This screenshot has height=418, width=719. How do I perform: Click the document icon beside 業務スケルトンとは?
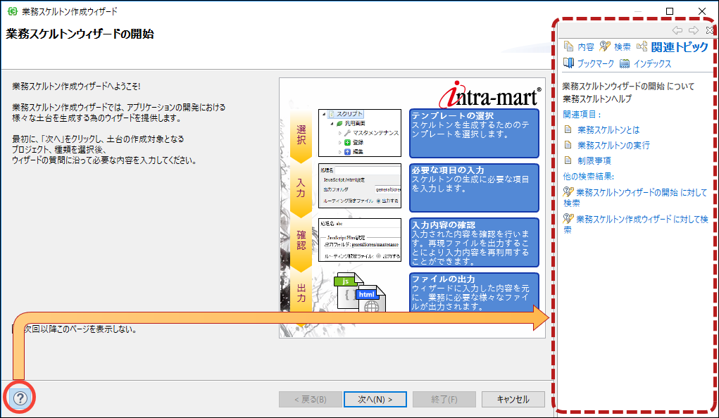(568, 129)
